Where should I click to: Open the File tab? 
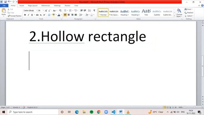[x=4, y=6]
